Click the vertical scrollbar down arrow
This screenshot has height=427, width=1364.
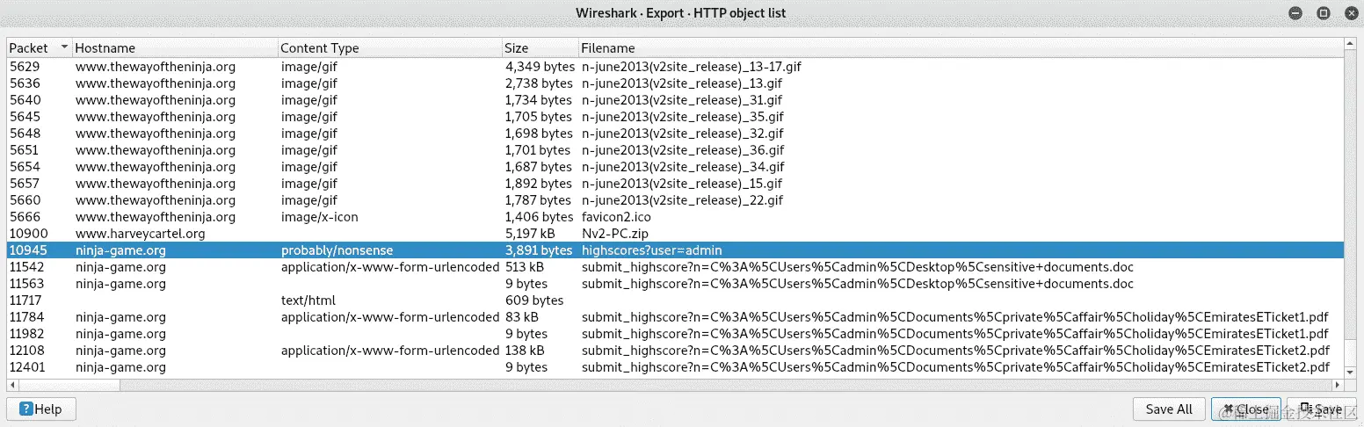(1351, 373)
